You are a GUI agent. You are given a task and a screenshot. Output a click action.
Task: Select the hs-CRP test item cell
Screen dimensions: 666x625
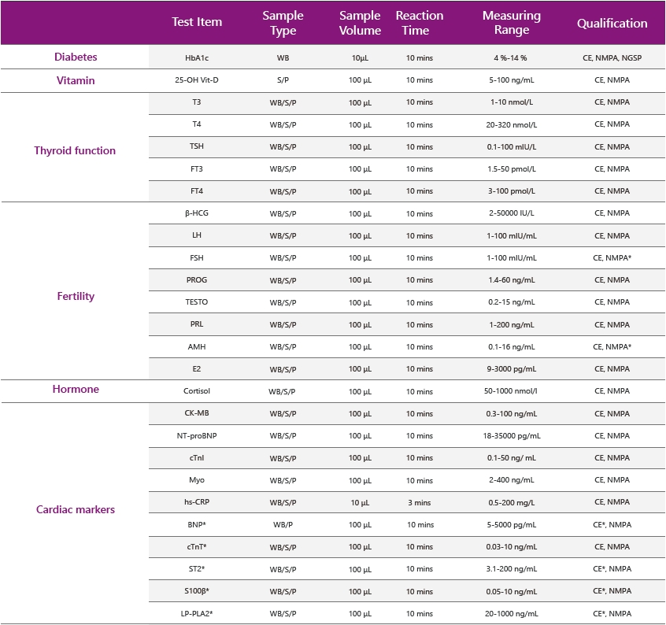click(197, 502)
